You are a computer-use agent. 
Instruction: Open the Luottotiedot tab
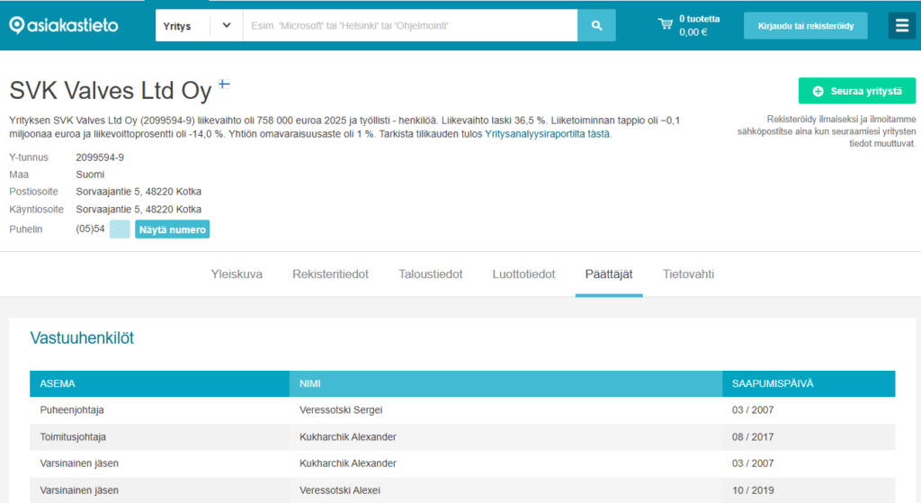coord(523,274)
